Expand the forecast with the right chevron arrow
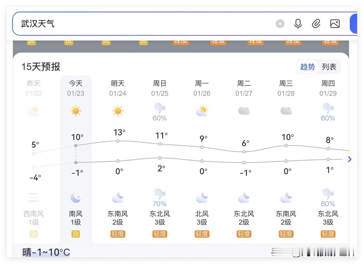The image size is (364, 264). pos(349,159)
